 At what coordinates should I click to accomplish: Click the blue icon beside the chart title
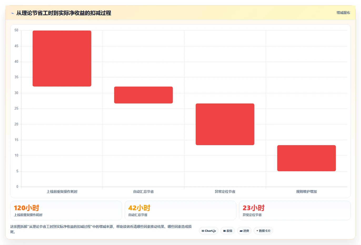12,13
